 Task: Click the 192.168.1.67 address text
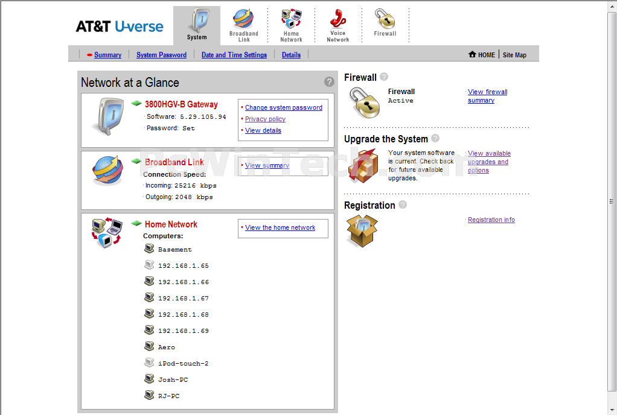point(184,298)
